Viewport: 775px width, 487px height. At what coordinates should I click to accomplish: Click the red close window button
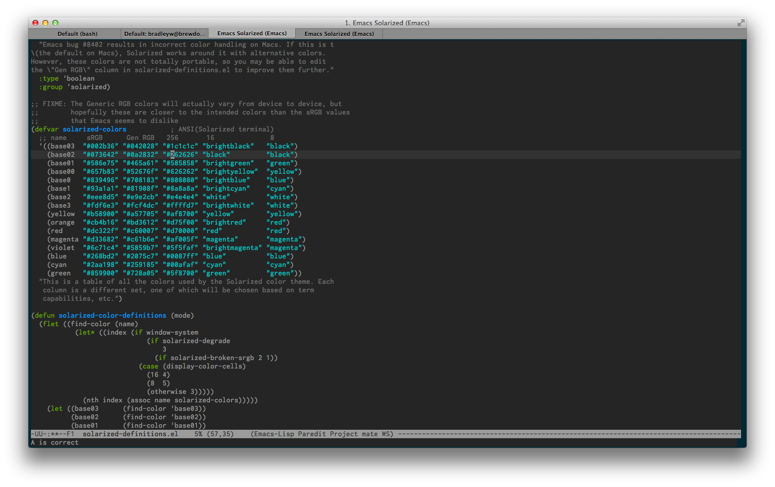(35, 23)
